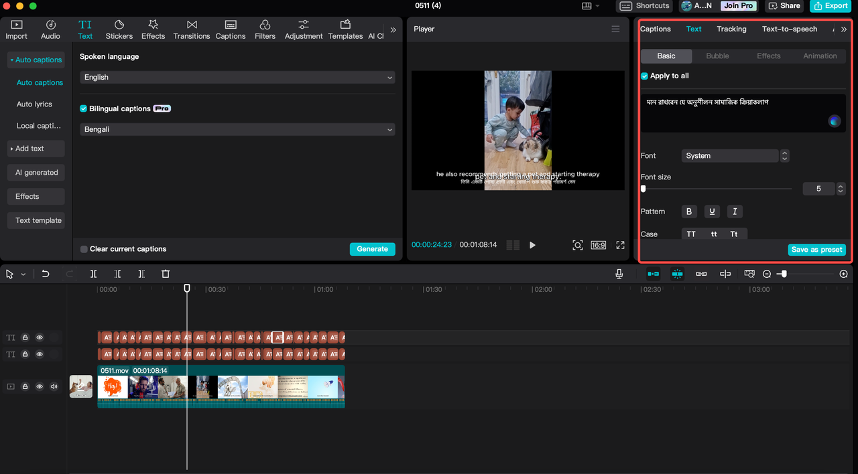Open the Audio panel

click(50, 29)
